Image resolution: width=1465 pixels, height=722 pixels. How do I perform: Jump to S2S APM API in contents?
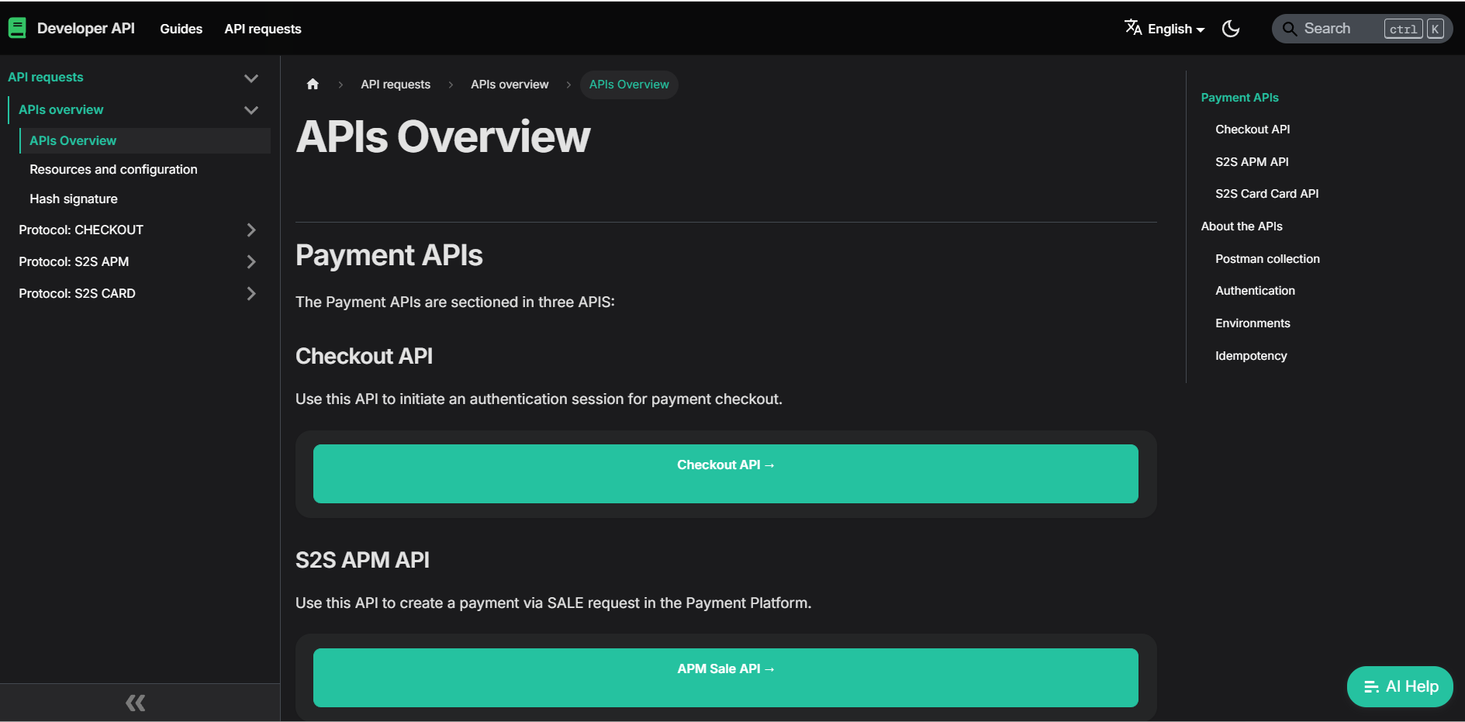[x=1252, y=161]
